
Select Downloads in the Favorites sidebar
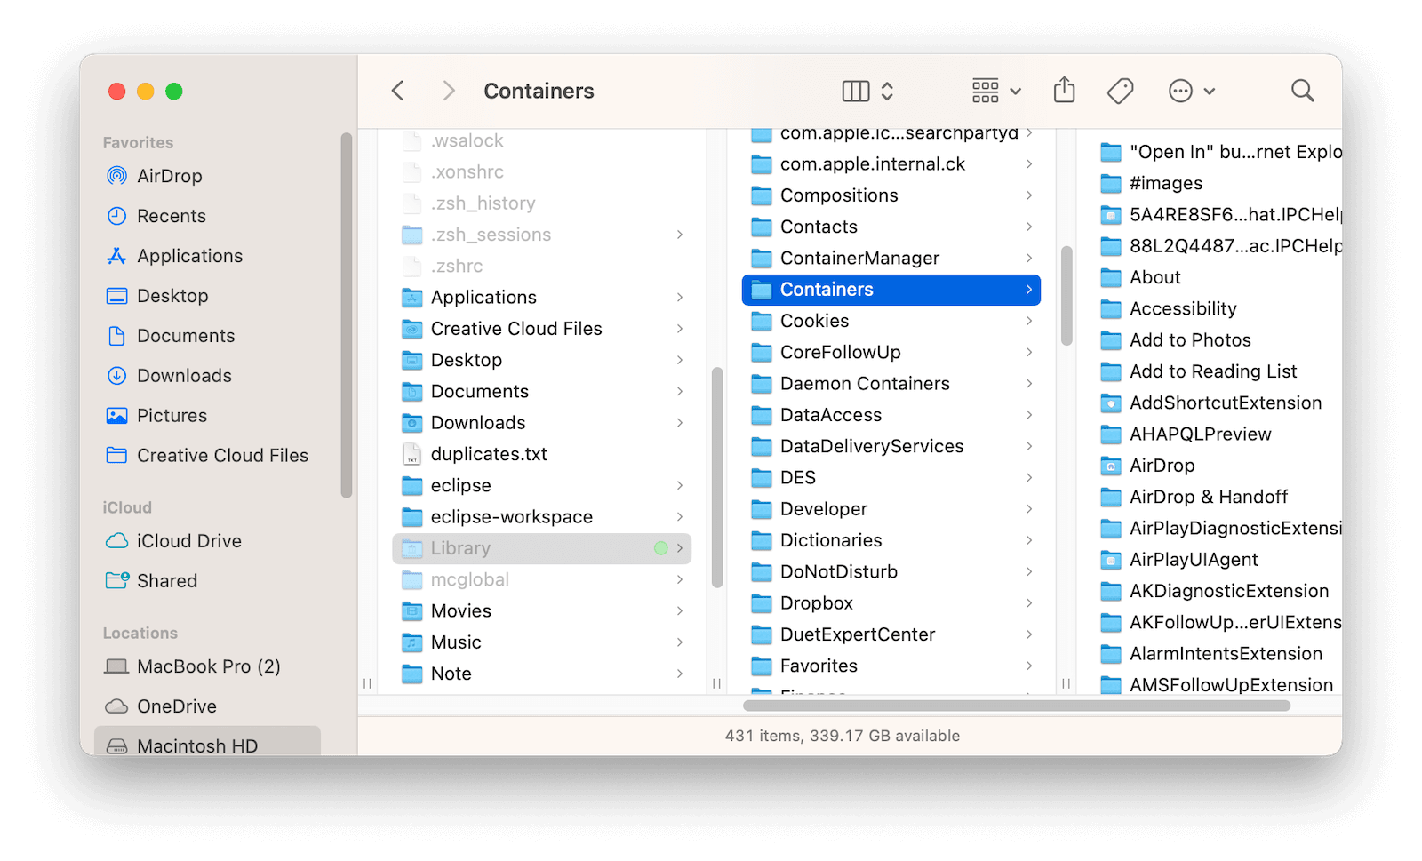184,376
